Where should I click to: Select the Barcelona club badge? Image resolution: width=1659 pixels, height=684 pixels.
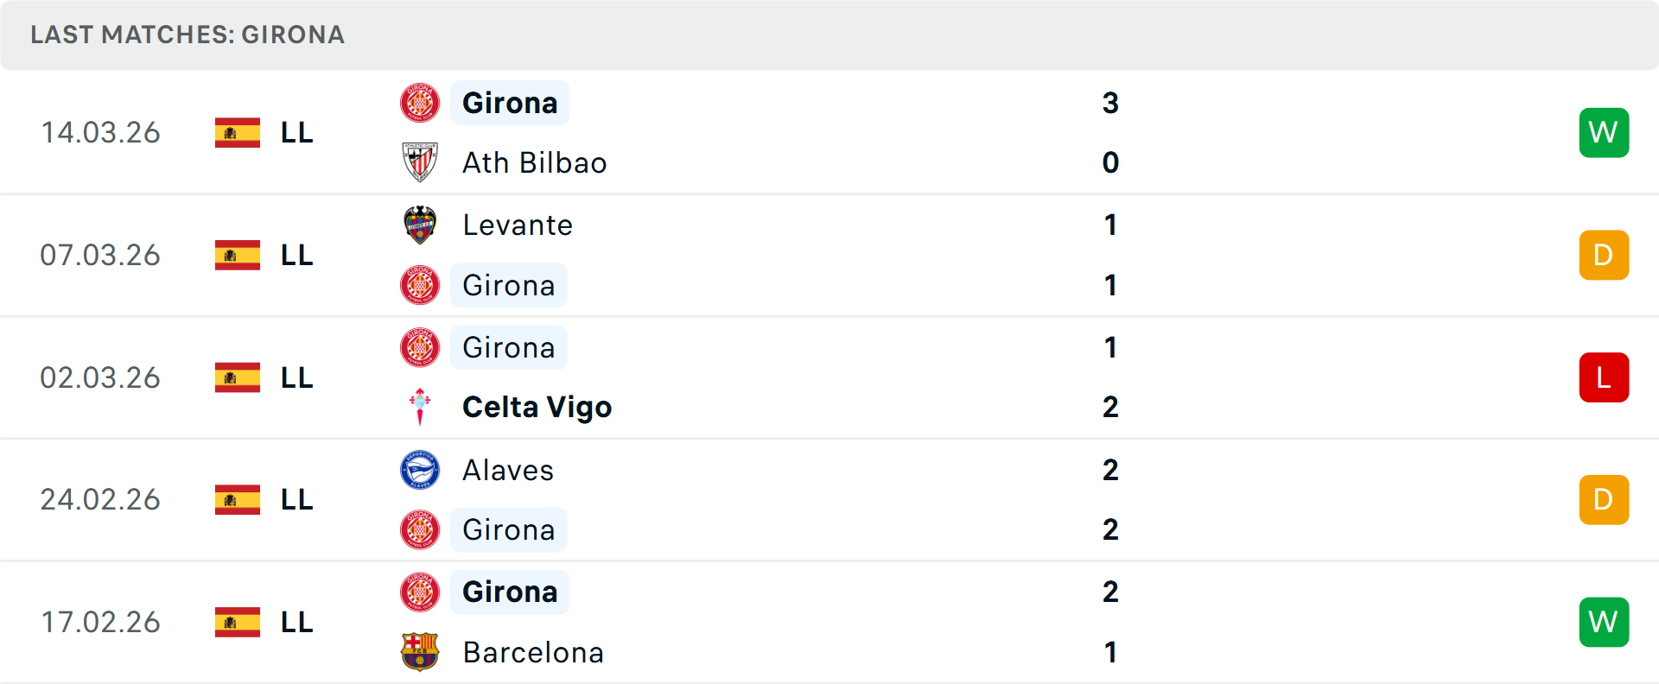click(420, 653)
